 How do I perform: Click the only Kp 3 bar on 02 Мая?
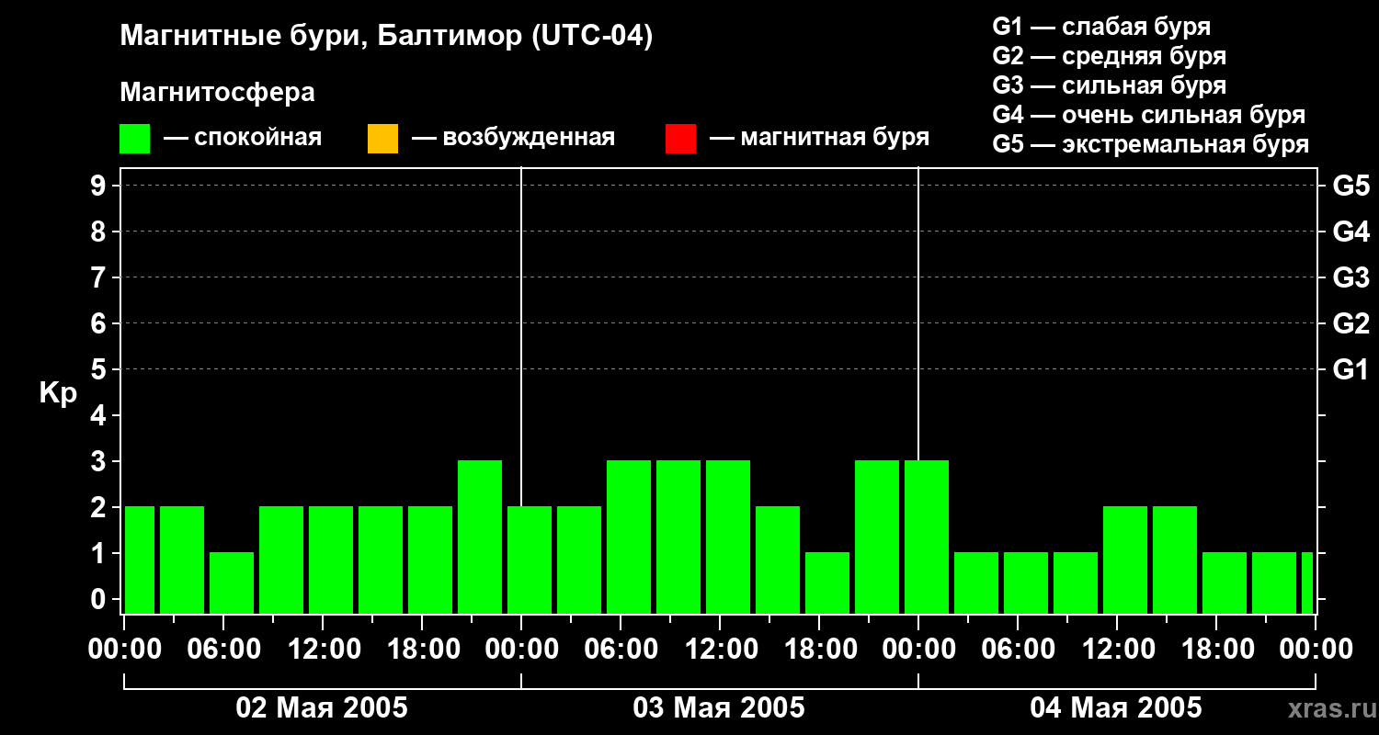click(x=480, y=537)
